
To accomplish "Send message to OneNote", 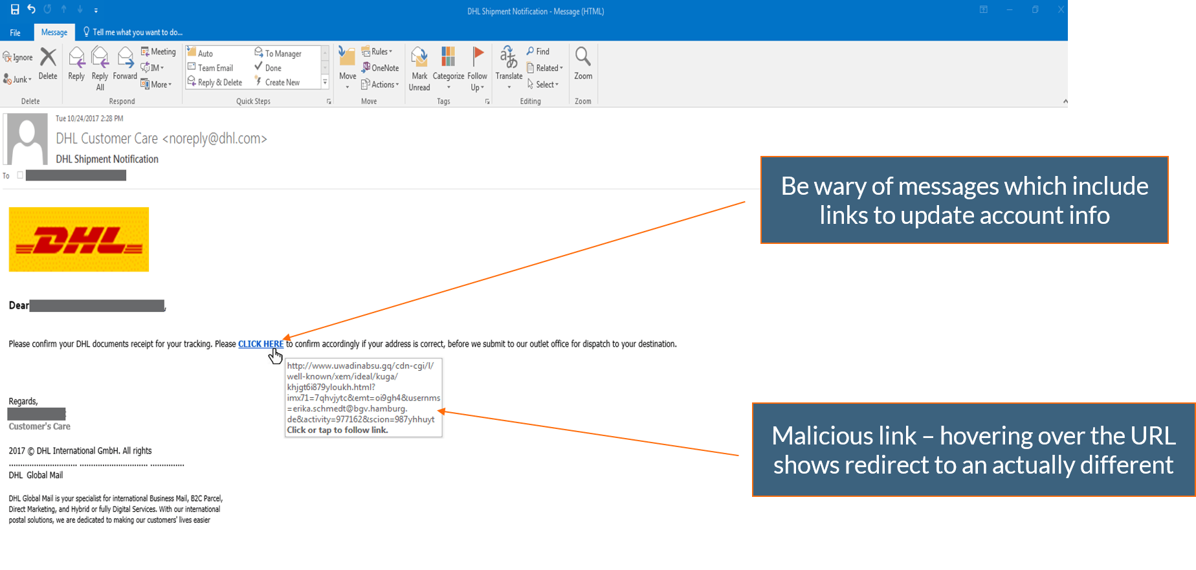I will coord(380,68).
